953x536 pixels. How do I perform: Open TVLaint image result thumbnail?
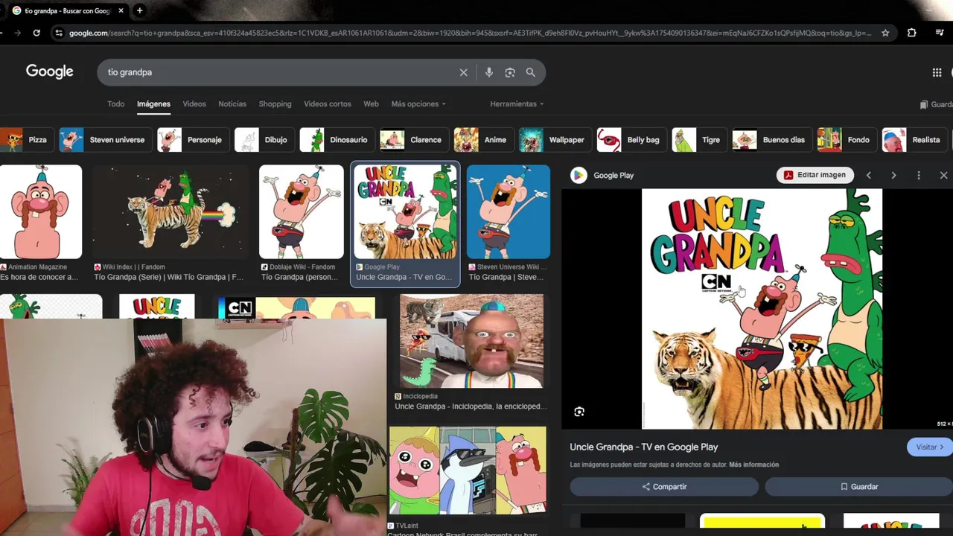[x=468, y=470]
